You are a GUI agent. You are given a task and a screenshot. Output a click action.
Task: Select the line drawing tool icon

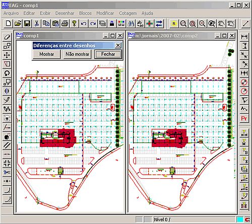(x=245, y=24)
